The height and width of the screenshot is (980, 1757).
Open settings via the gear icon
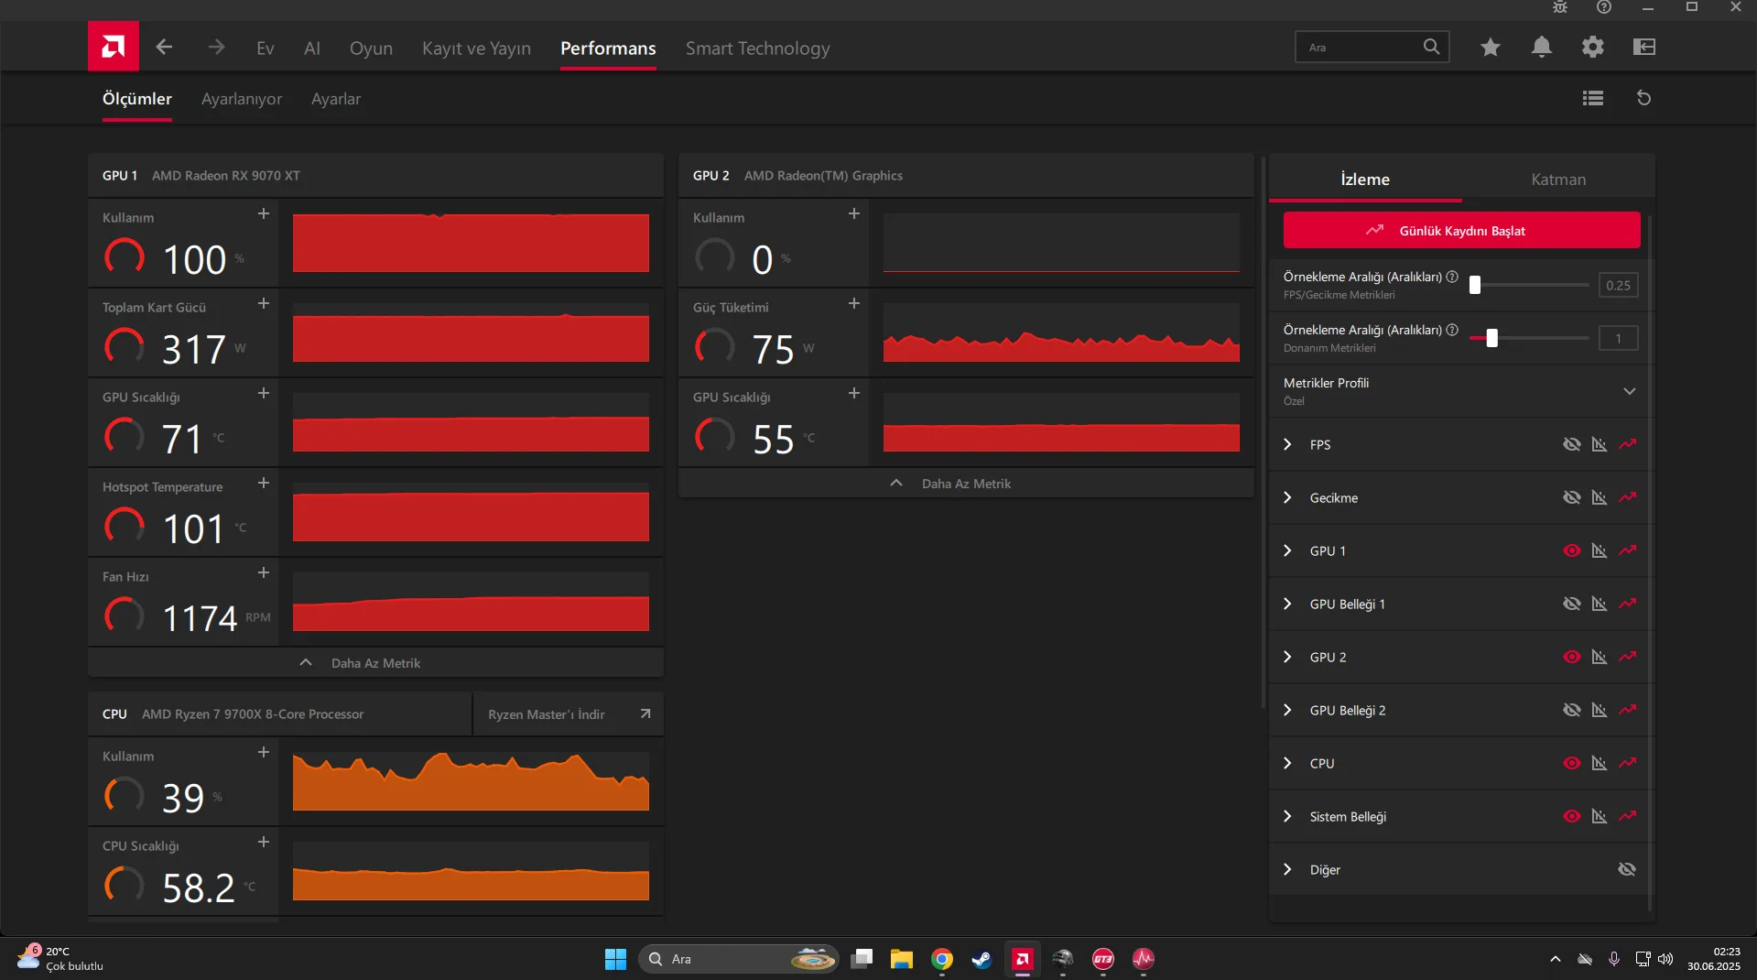[1592, 47]
